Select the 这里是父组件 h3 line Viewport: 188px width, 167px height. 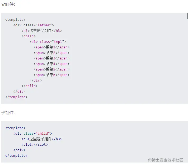[x=42, y=31]
